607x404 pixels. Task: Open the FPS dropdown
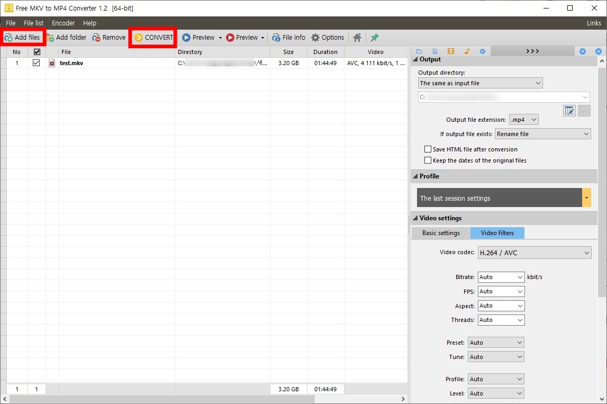pos(501,291)
